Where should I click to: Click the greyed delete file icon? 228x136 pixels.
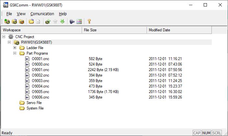tap(38, 22)
